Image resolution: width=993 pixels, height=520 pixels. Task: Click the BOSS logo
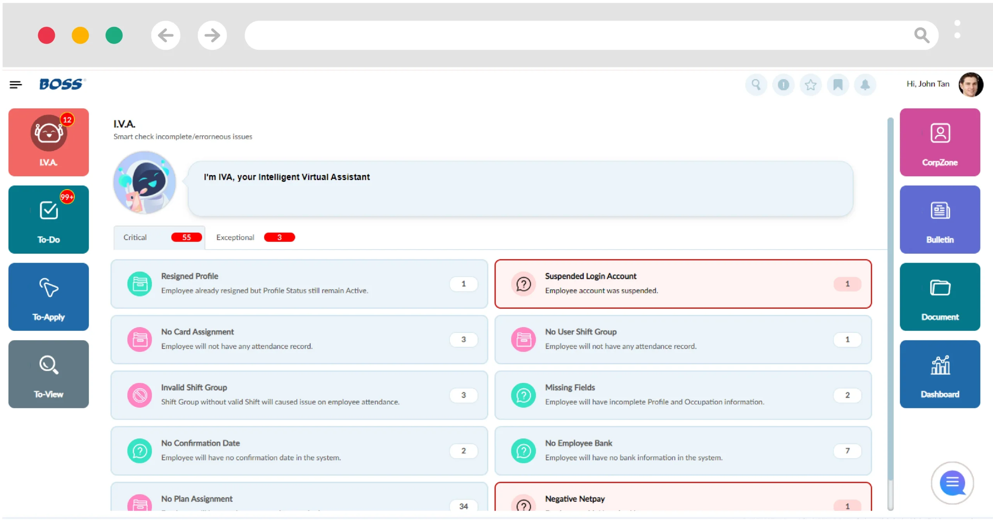pos(62,84)
